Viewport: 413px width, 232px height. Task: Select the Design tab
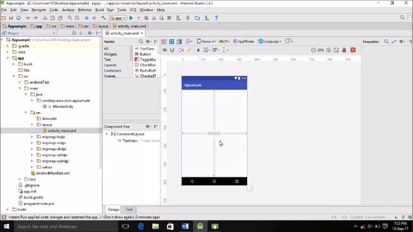tap(114, 209)
